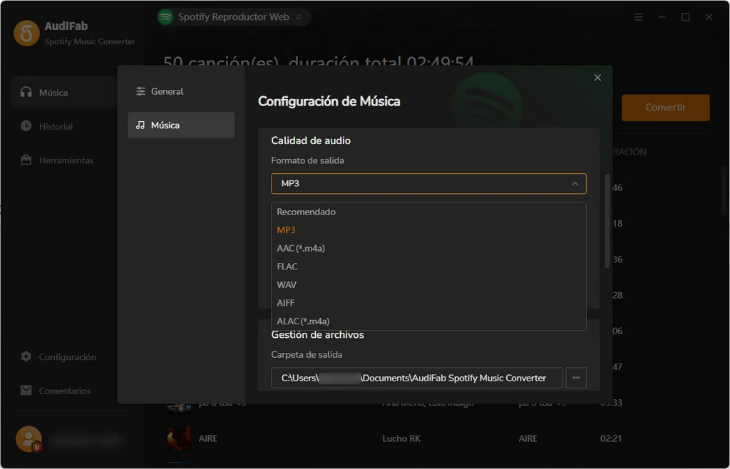Open the General settings tab
This screenshot has height=469, width=730.
pyautogui.click(x=181, y=91)
